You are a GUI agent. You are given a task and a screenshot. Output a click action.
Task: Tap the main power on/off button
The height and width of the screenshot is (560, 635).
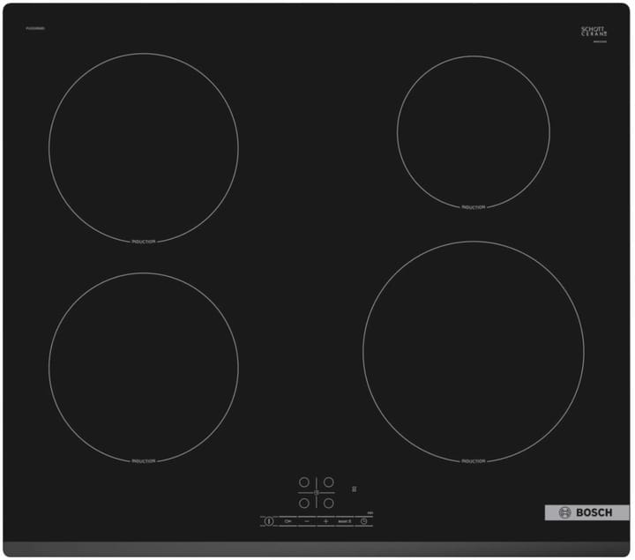tap(268, 521)
